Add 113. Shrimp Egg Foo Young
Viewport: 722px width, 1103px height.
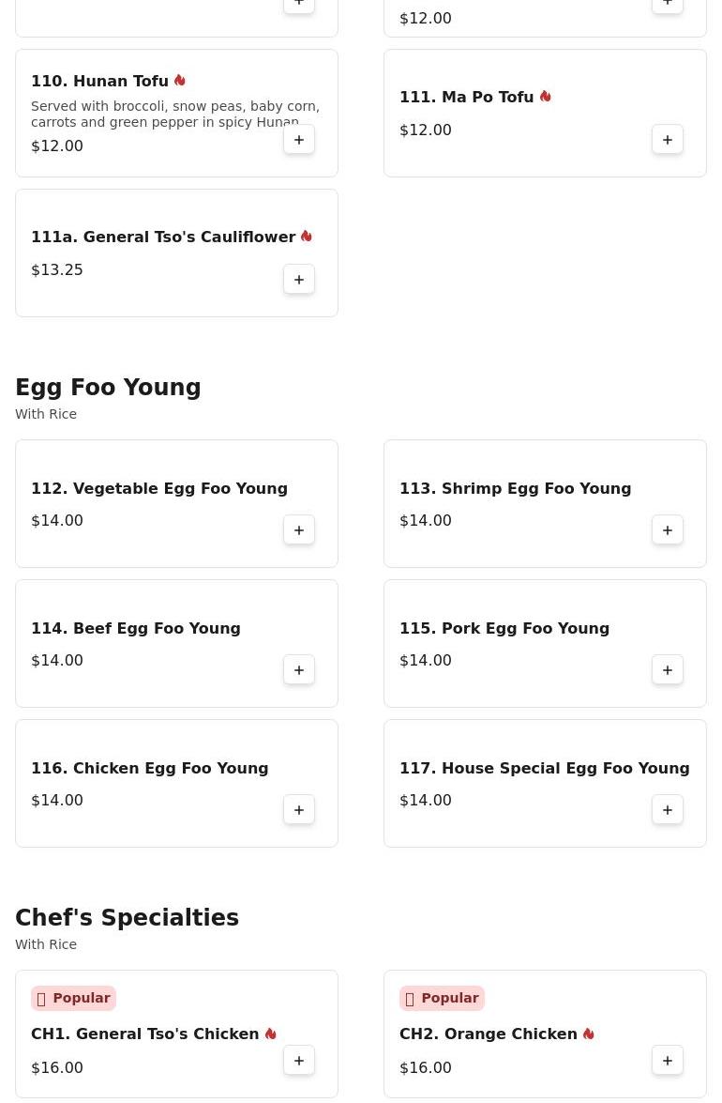[x=668, y=529]
